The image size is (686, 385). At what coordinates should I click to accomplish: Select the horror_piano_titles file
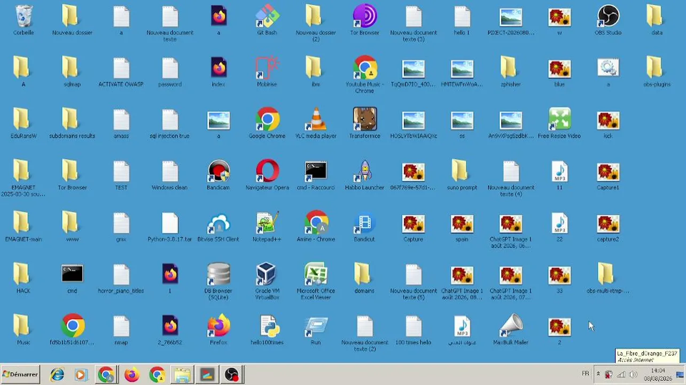(121, 279)
